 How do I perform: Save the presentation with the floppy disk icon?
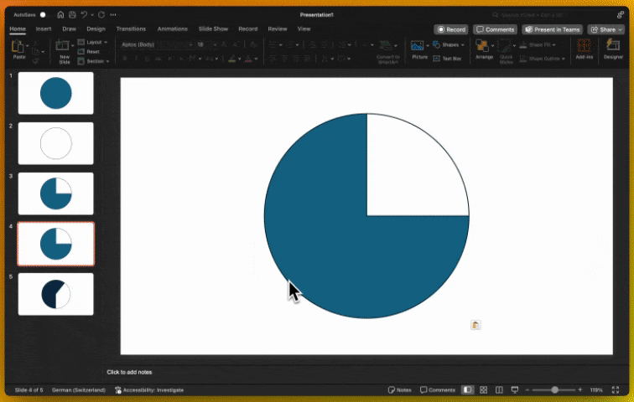click(x=72, y=15)
